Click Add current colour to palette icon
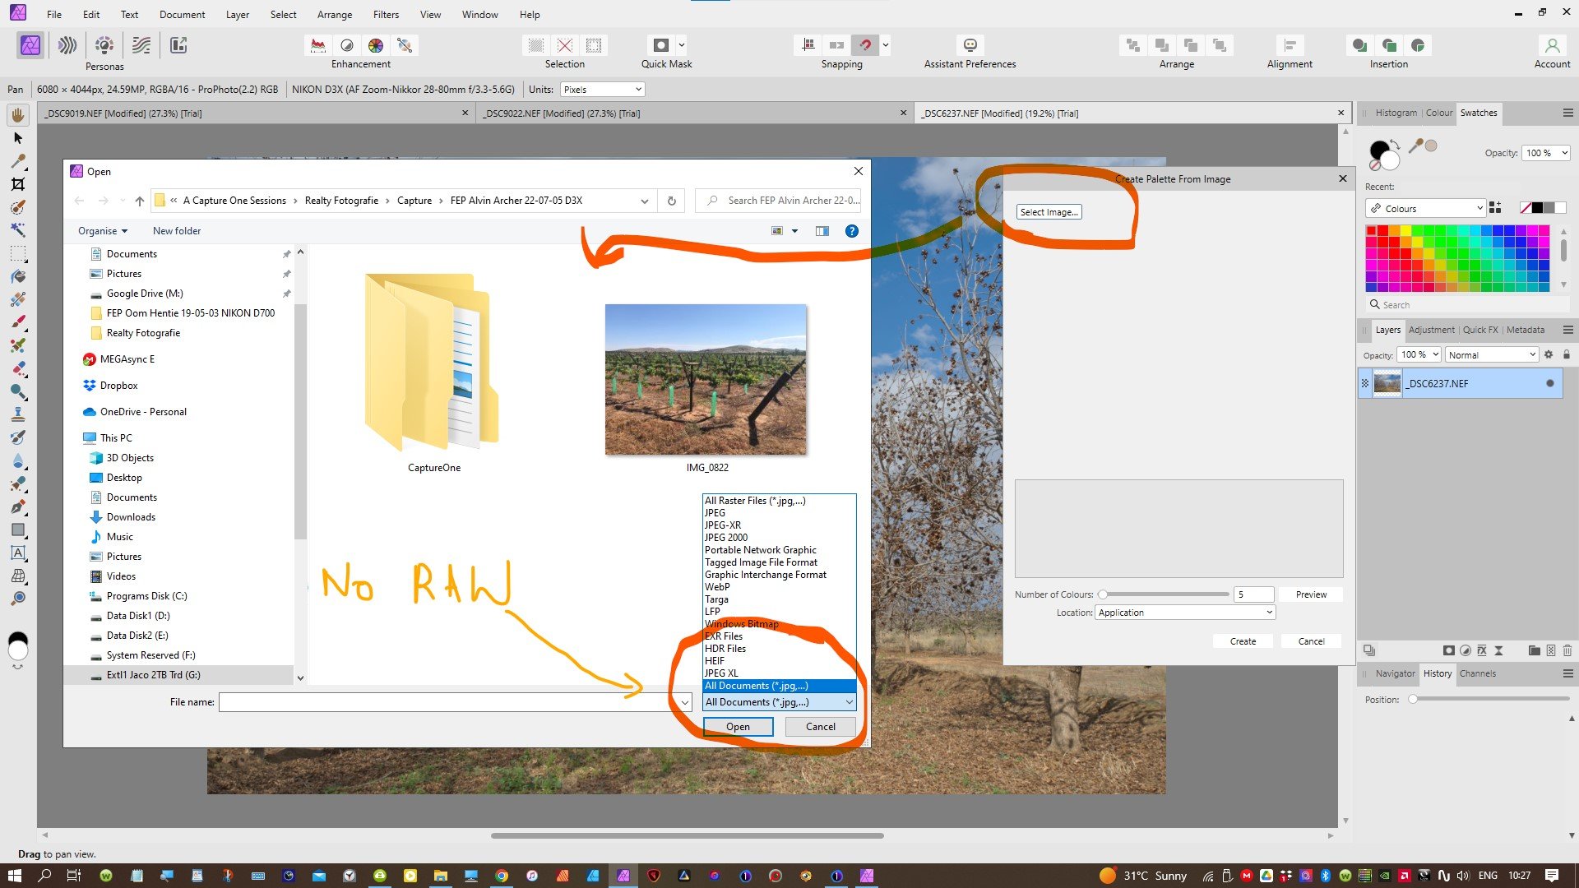Viewport: 1579px width, 888px height. point(1495,208)
